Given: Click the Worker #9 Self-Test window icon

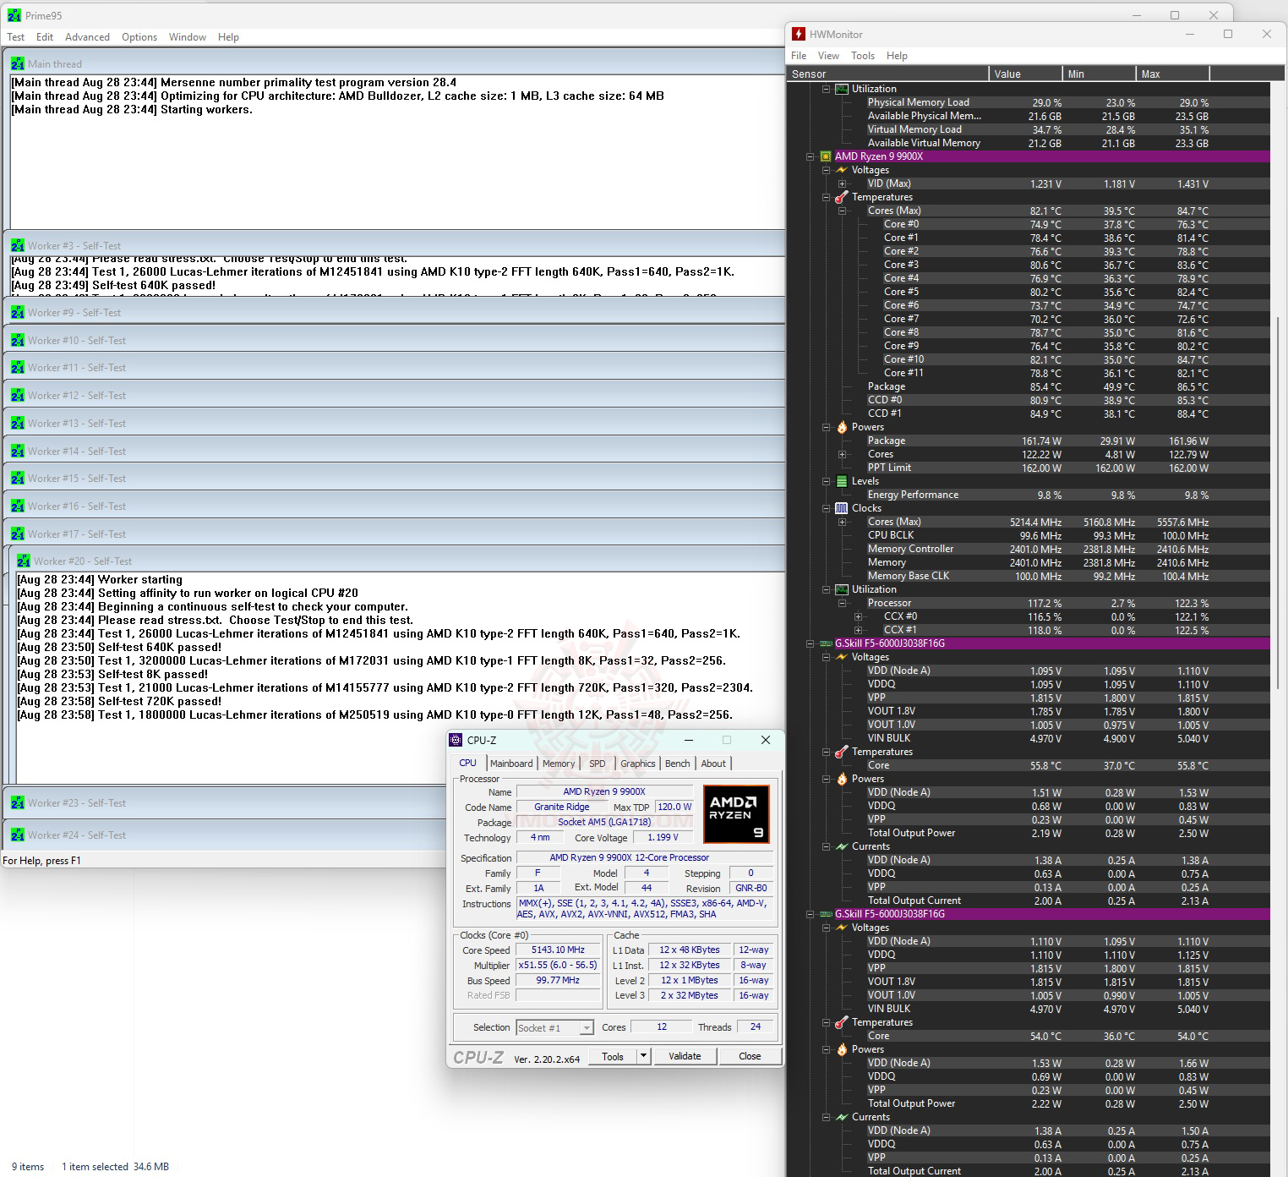Looking at the screenshot, I should click(18, 312).
